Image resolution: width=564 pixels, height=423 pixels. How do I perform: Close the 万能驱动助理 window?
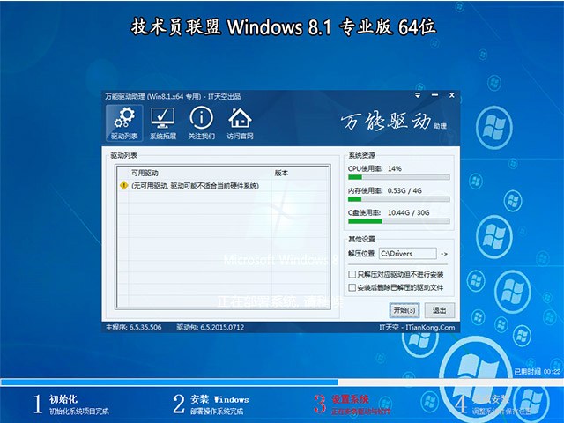point(452,95)
